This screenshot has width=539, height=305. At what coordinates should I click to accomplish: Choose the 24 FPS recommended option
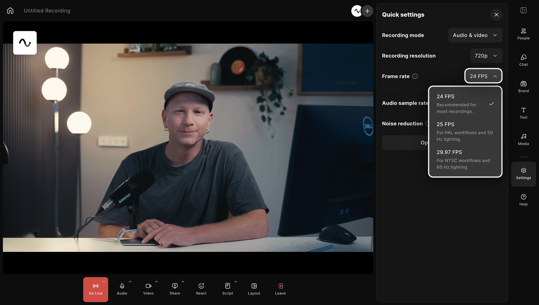(465, 104)
